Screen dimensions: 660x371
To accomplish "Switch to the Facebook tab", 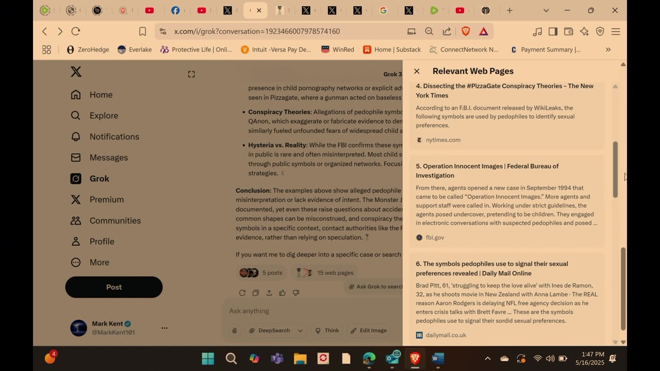I will click(x=175, y=10).
